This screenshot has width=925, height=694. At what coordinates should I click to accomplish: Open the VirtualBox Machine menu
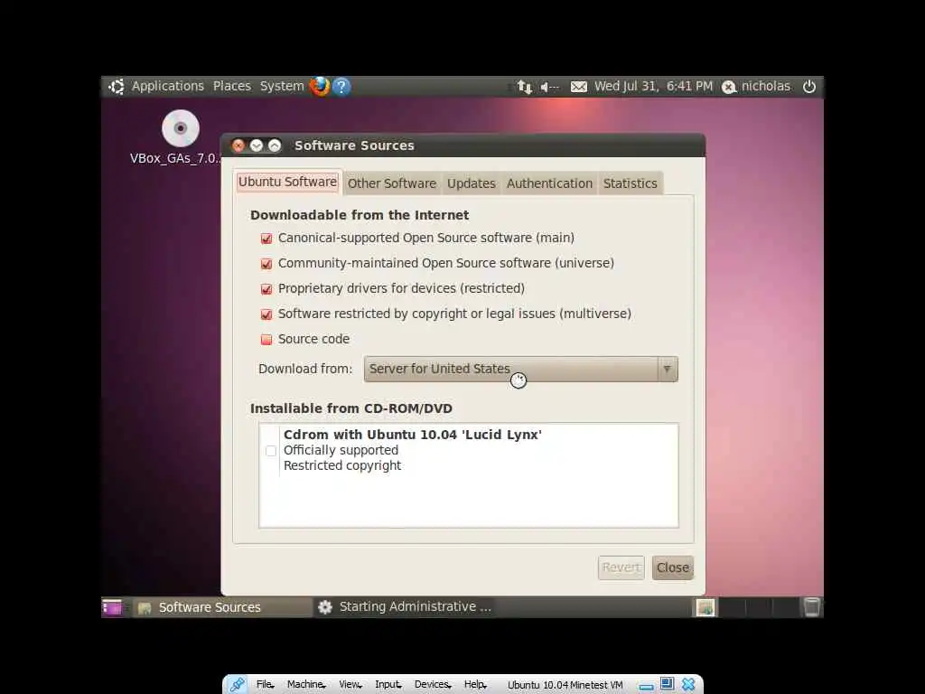[x=306, y=685]
